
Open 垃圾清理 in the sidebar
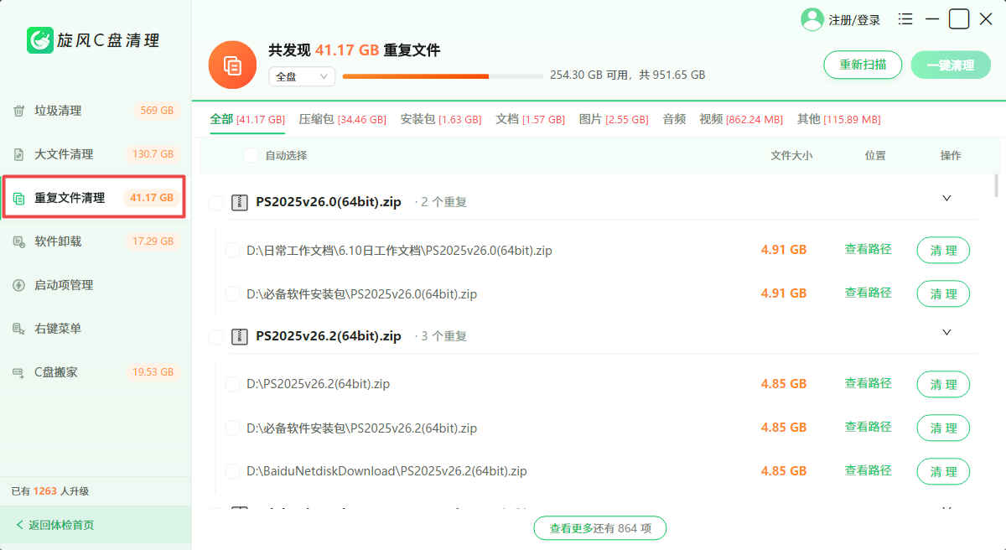click(96, 111)
